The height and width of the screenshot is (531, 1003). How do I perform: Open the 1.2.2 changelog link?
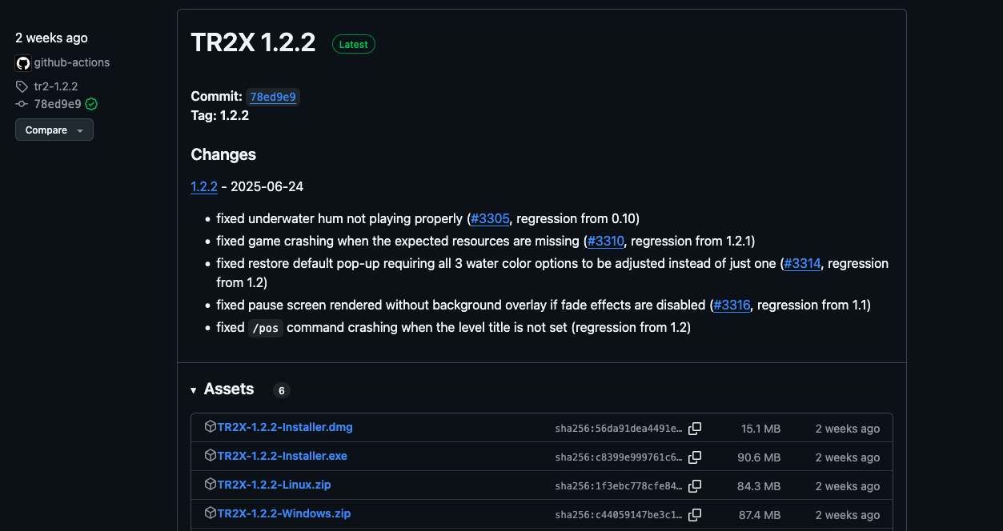click(x=204, y=186)
